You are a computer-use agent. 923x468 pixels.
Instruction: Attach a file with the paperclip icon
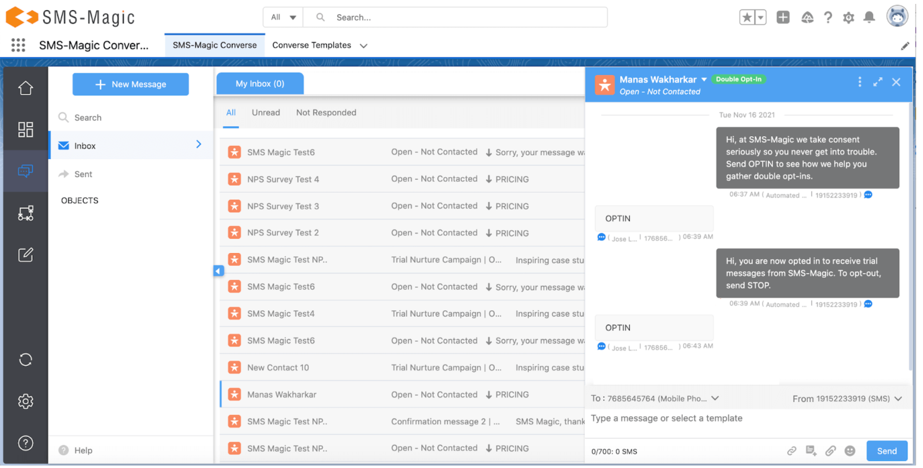(831, 451)
